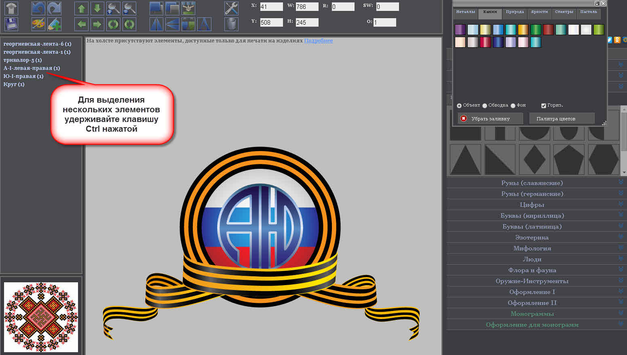Screen dimensions: 627x355
Task: Switch to the Яркости tab
Action: click(x=539, y=13)
